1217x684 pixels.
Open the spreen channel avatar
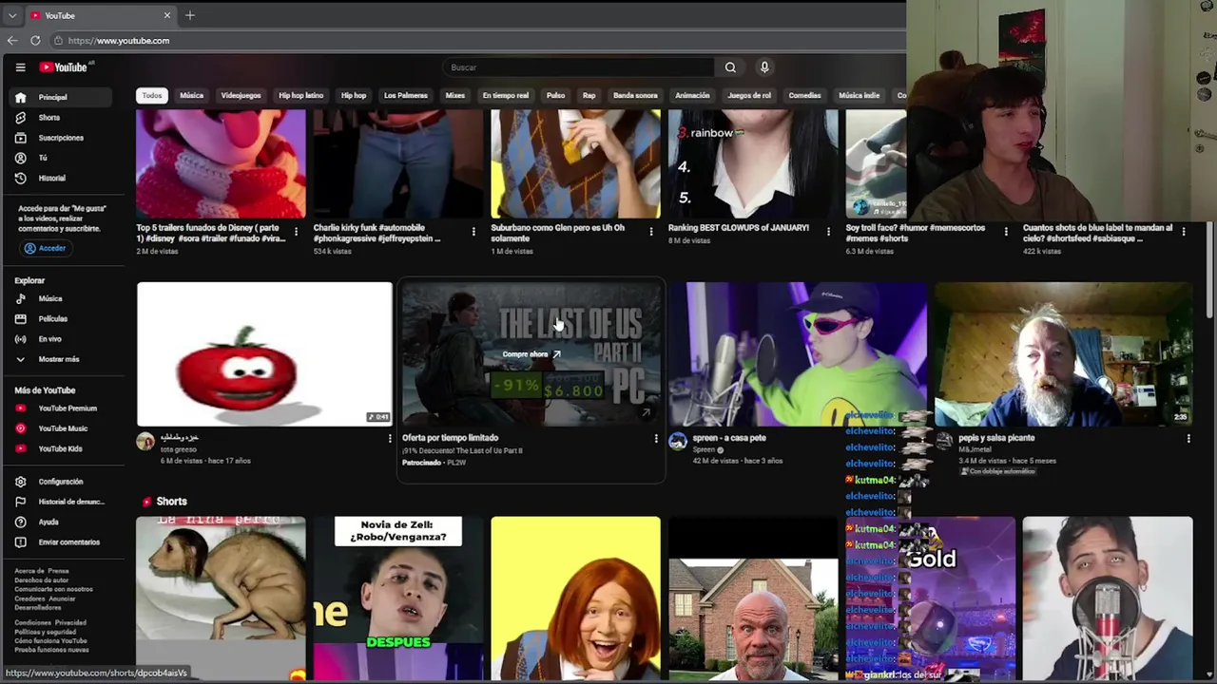(677, 441)
